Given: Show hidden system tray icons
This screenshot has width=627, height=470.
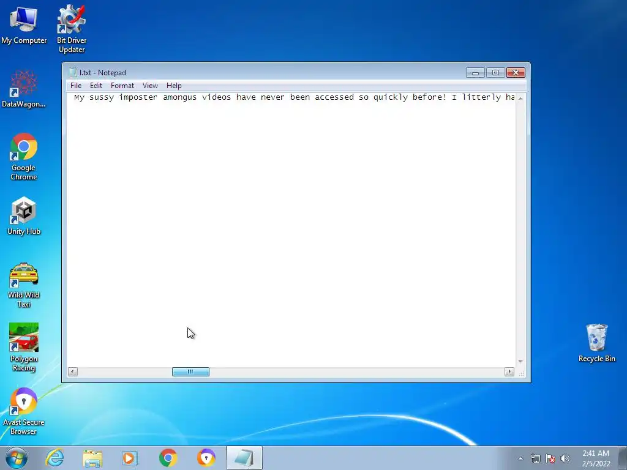Looking at the screenshot, I should (x=520, y=458).
